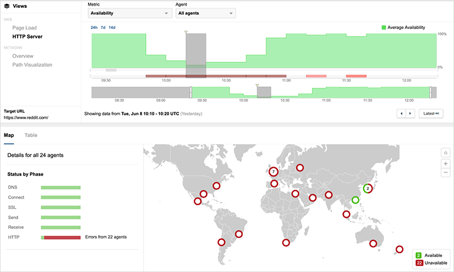Zoom out on the world map
Viewport: 454px width, 272px height.
pos(445,172)
